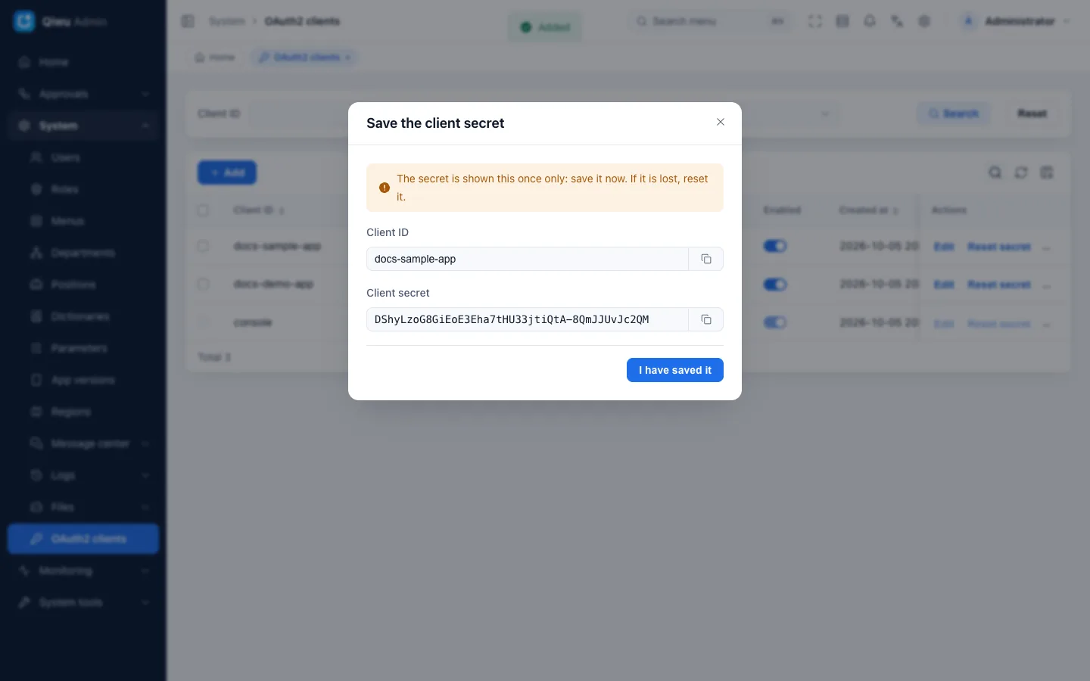
Task: Open Regions in the sidebar
Action: tap(83, 412)
